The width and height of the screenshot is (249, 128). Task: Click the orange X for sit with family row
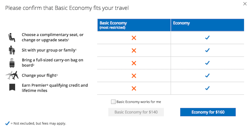point(134,50)
